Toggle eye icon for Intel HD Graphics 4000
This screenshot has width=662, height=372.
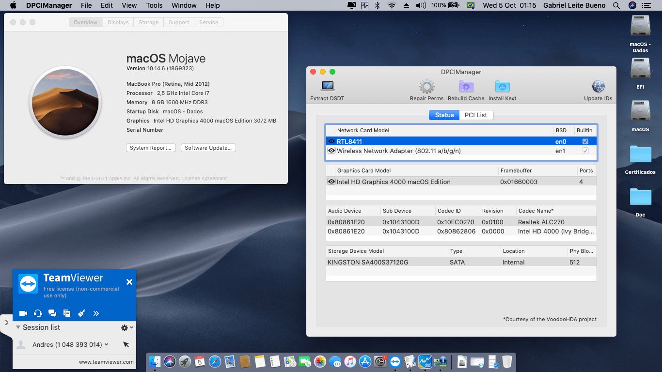331,182
